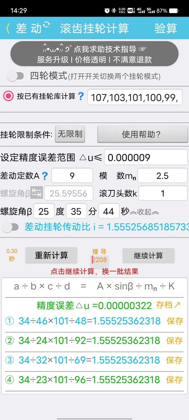Focus the 设定精度误差范围 input field
This screenshot has height=420, width=189.
[x=146, y=157]
